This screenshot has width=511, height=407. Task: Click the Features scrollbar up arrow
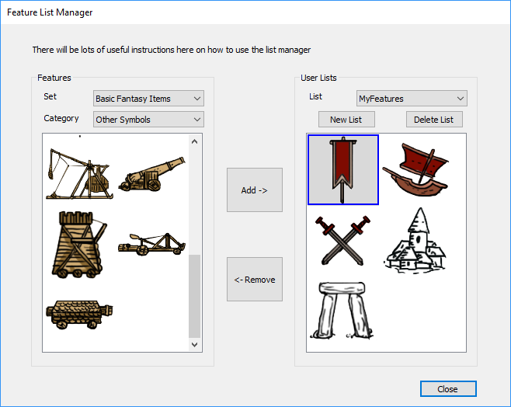(195, 141)
